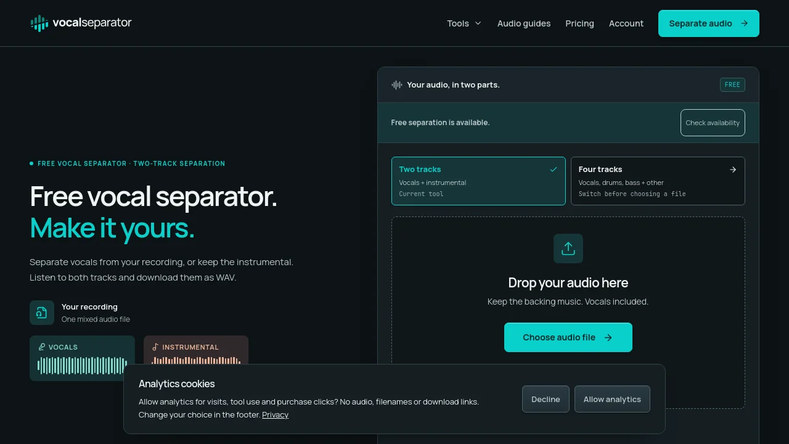Click the 'Analytics cookies' heading
The width and height of the screenshot is (789, 444).
tap(177, 384)
